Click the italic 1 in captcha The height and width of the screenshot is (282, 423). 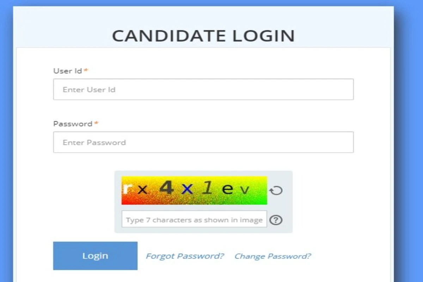pos(207,189)
